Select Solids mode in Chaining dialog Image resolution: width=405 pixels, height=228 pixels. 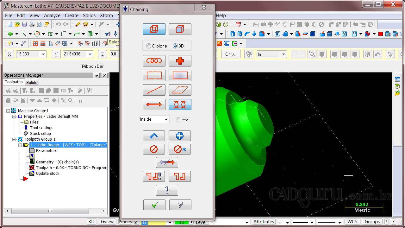point(180,29)
